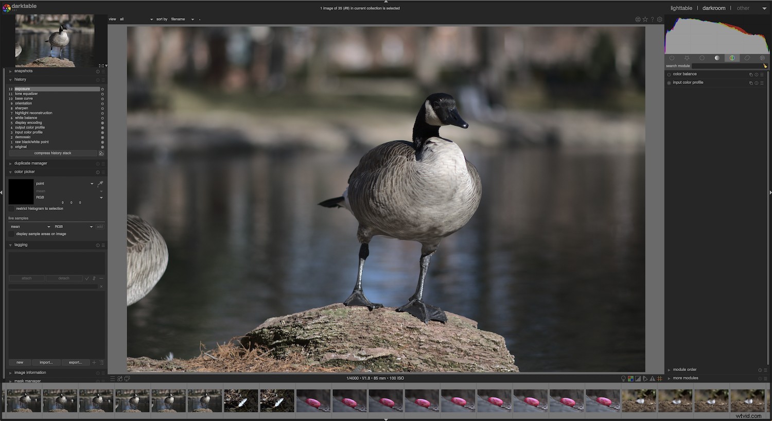Select the tone modules group icon
This screenshot has height=421, width=772.
[717, 58]
